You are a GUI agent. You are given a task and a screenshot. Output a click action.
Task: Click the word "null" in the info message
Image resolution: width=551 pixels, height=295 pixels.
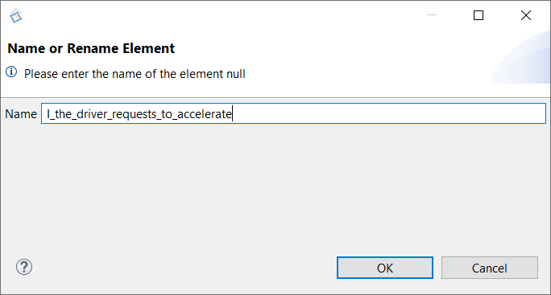point(236,74)
